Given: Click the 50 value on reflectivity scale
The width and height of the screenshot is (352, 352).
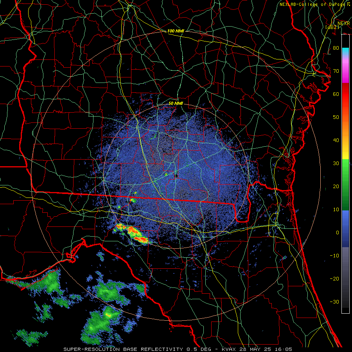Looking at the screenshot, I should 336,117.
